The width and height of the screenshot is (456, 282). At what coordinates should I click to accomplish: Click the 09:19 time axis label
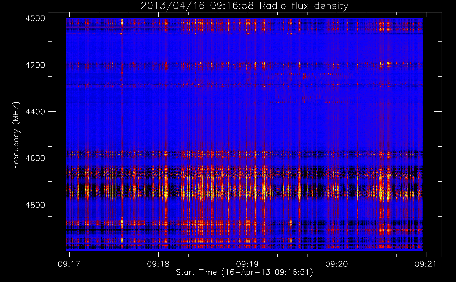click(247, 264)
